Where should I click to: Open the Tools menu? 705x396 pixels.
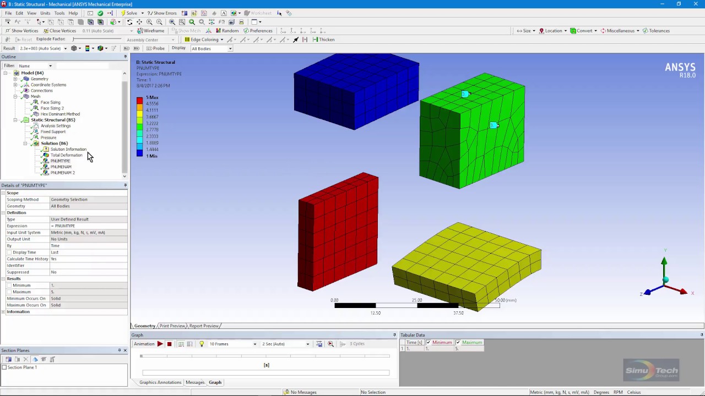coord(59,13)
